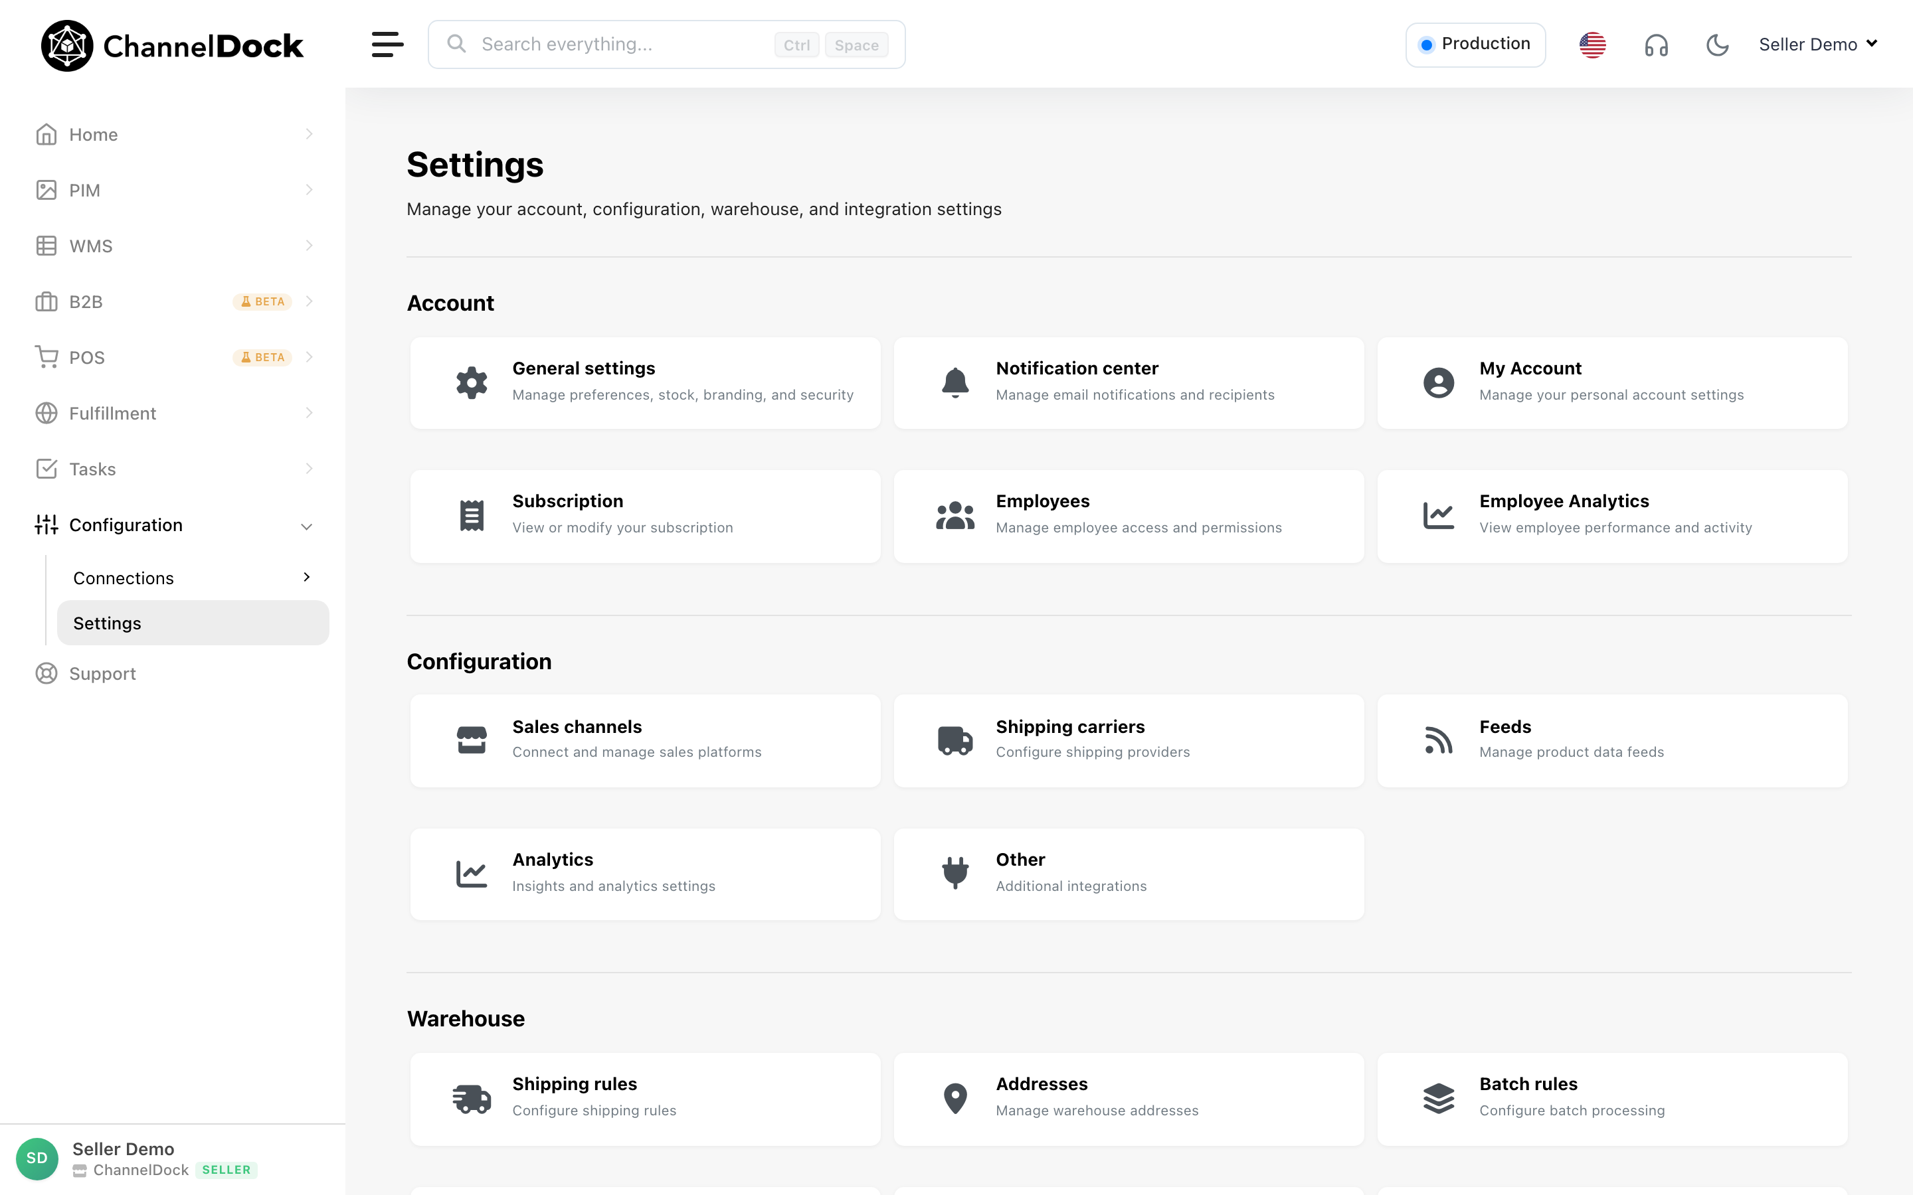Select Settings in the sidebar
Image resolution: width=1913 pixels, height=1195 pixels.
(x=192, y=623)
